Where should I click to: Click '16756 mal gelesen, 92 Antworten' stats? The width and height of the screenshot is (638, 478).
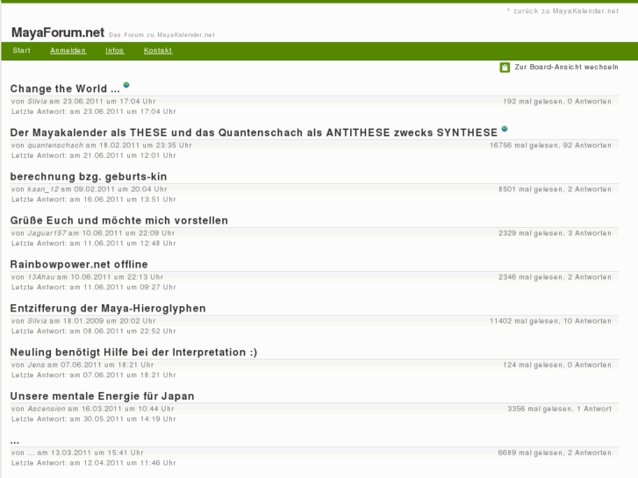pos(550,146)
